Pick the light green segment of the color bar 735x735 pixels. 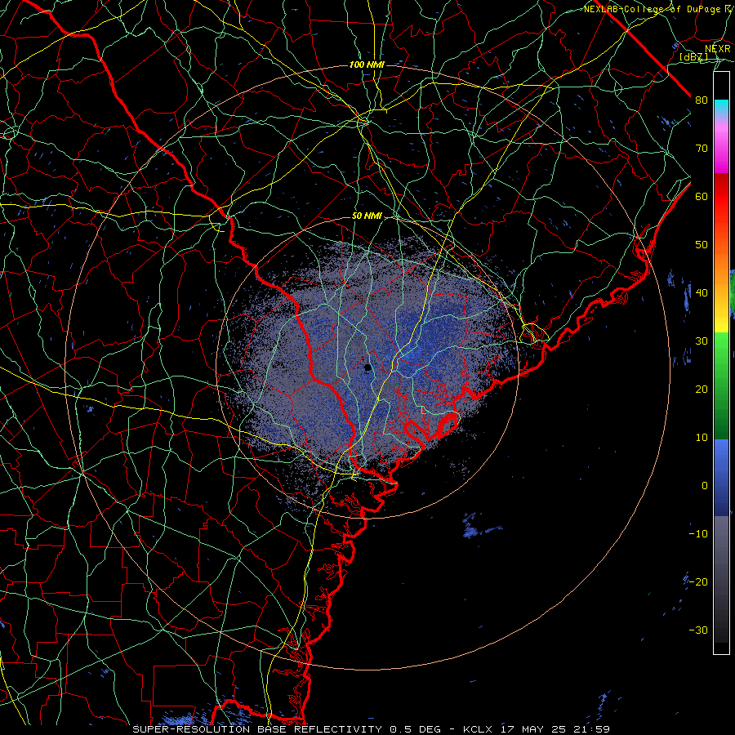[721, 350]
